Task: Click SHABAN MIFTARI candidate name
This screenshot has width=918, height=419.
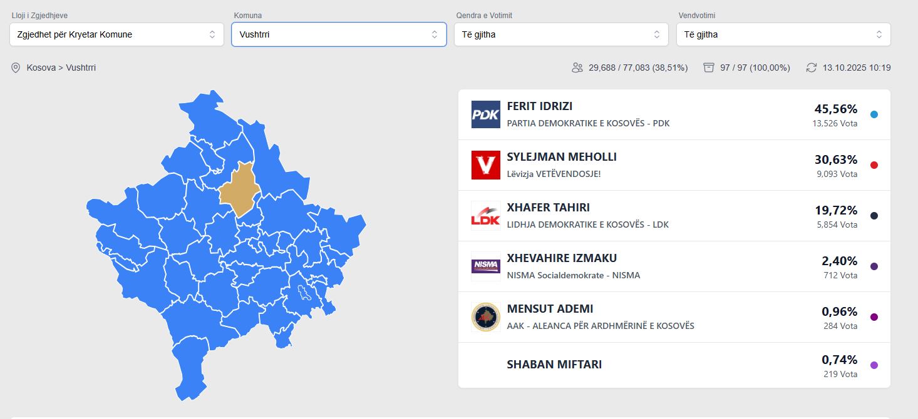Action: pos(554,364)
